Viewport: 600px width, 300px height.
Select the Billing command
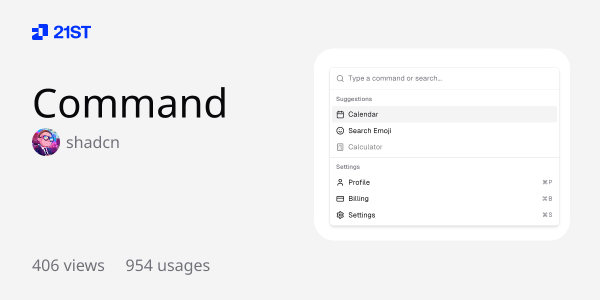coord(358,198)
